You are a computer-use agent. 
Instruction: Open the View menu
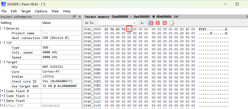point(55,11)
